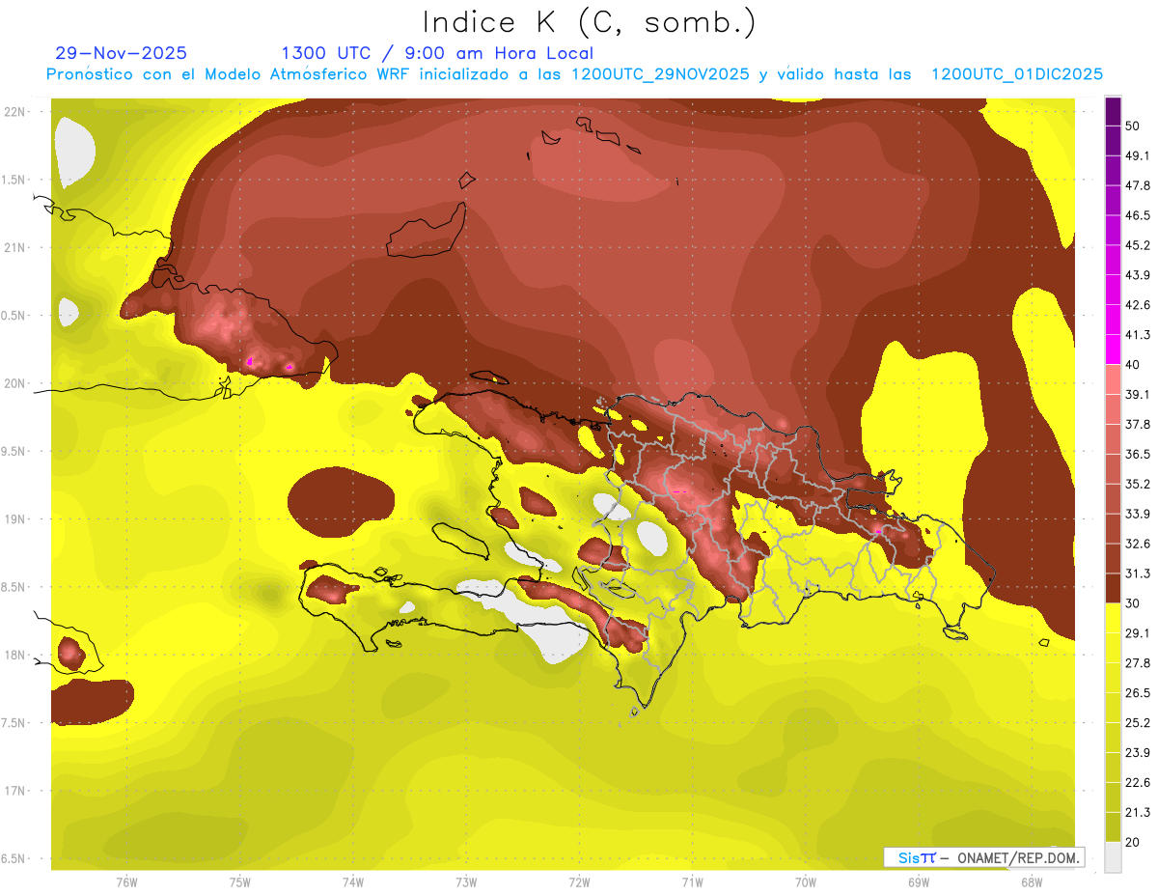Select the date label '29-Nov-2025'

121,53
